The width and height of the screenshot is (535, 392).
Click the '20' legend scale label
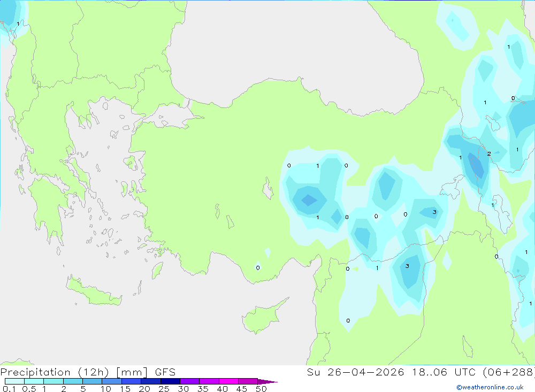click(x=144, y=389)
